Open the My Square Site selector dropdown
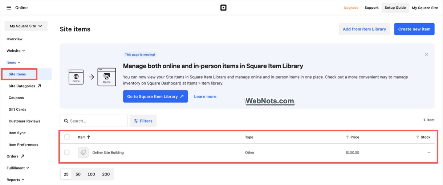This screenshot has height=185, width=443. pyautogui.click(x=26, y=26)
